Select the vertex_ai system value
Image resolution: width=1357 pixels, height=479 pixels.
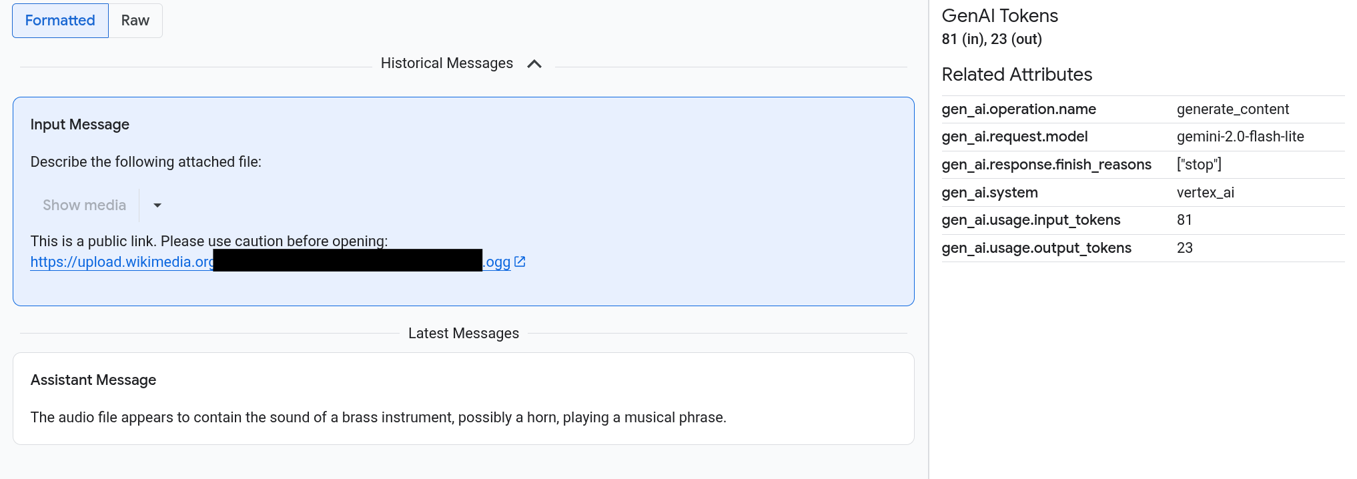click(1205, 193)
